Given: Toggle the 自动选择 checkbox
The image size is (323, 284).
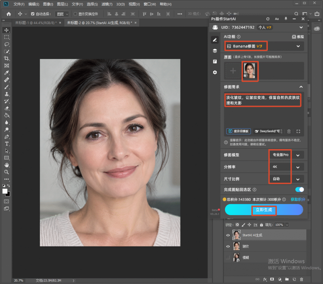Looking at the screenshot, I should click(33, 14).
